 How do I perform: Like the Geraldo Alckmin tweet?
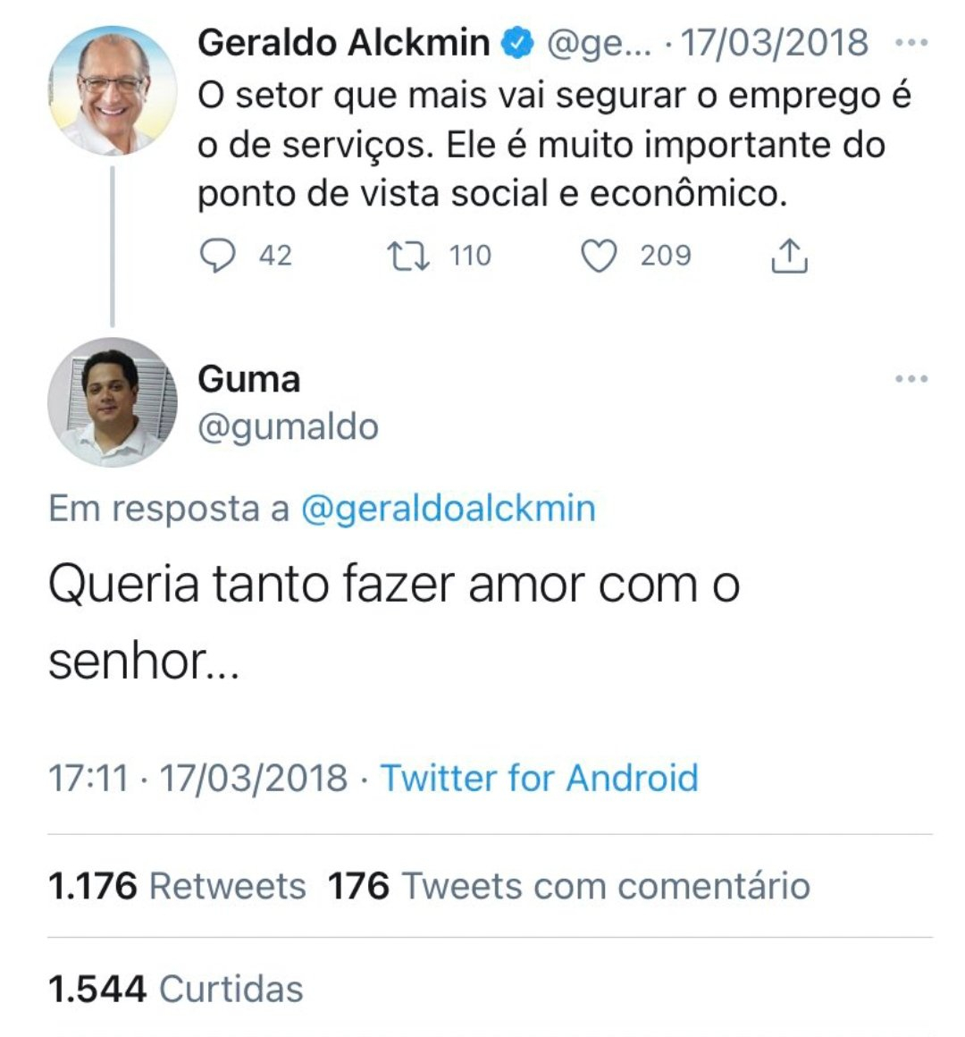pyautogui.click(x=599, y=256)
